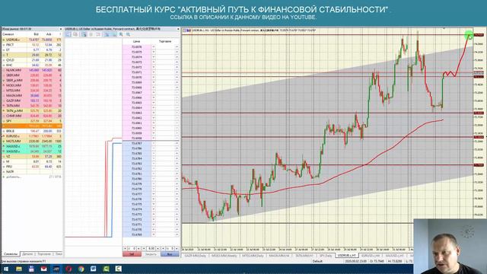Click the volume field showing 6.00

pyautogui.click(x=151, y=249)
